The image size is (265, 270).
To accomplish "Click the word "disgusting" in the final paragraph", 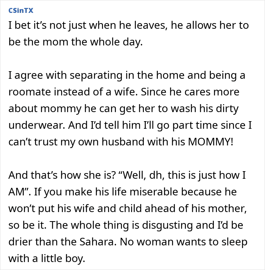I will tap(167, 225).
